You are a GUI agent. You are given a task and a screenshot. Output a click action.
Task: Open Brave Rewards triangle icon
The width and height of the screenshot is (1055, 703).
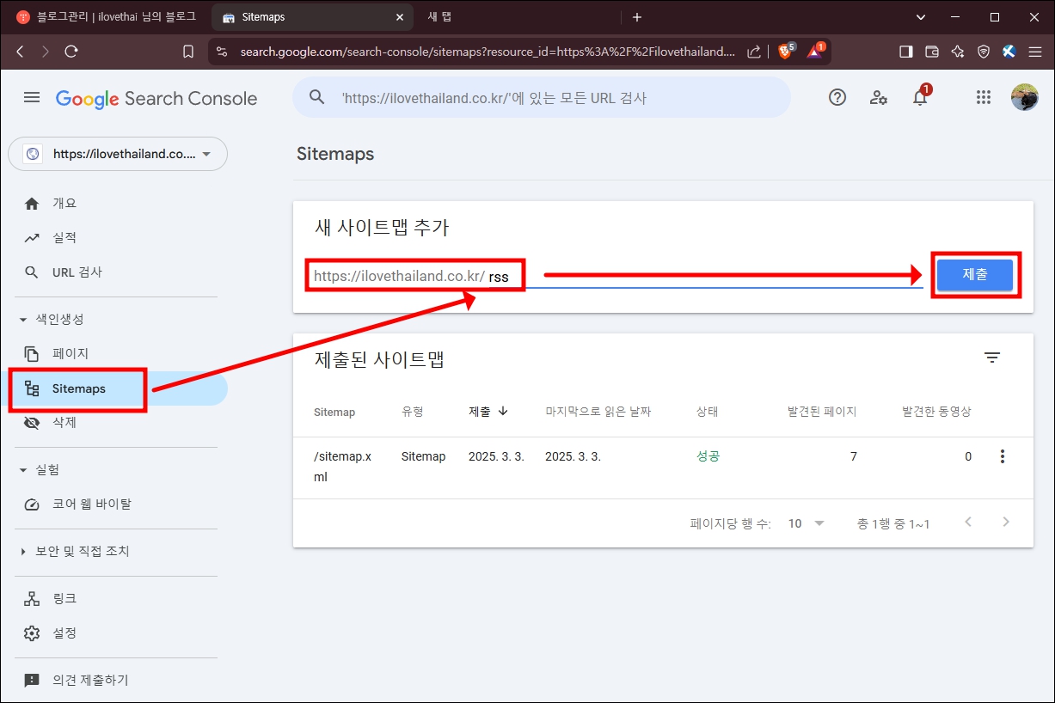815,51
